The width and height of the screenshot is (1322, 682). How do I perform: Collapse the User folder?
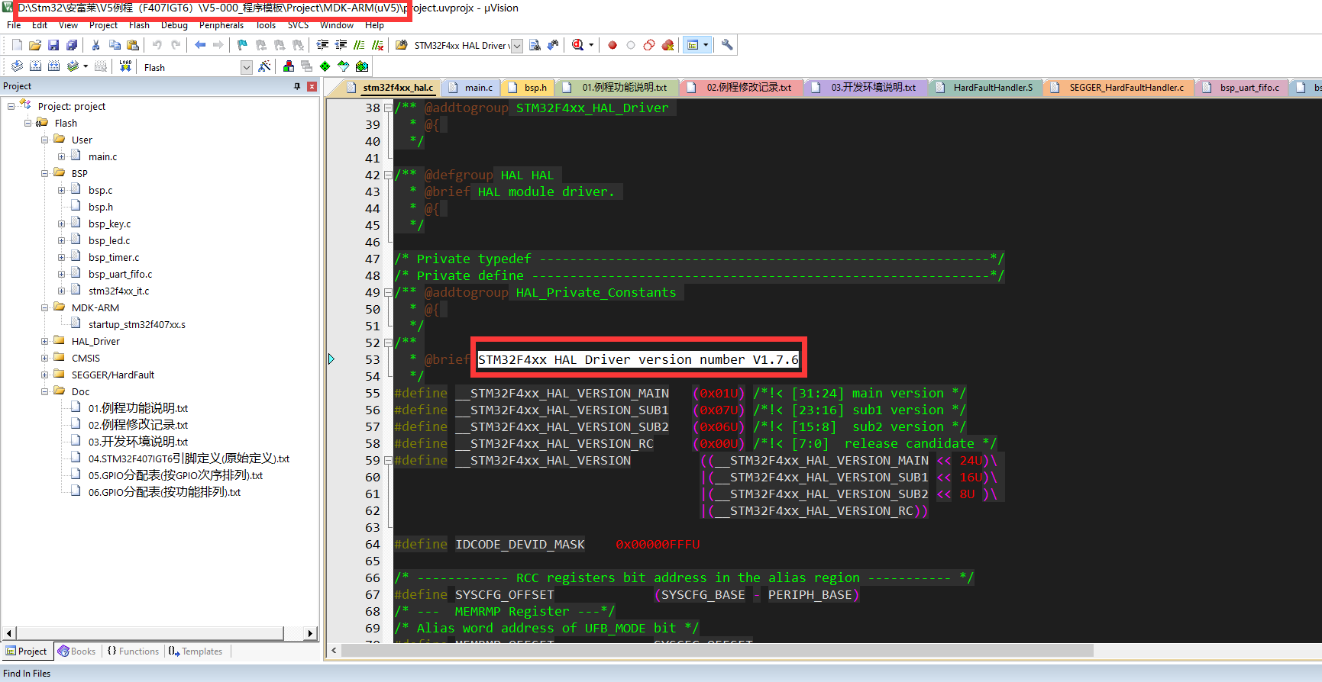pyautogui.click(x=45, y=140)
